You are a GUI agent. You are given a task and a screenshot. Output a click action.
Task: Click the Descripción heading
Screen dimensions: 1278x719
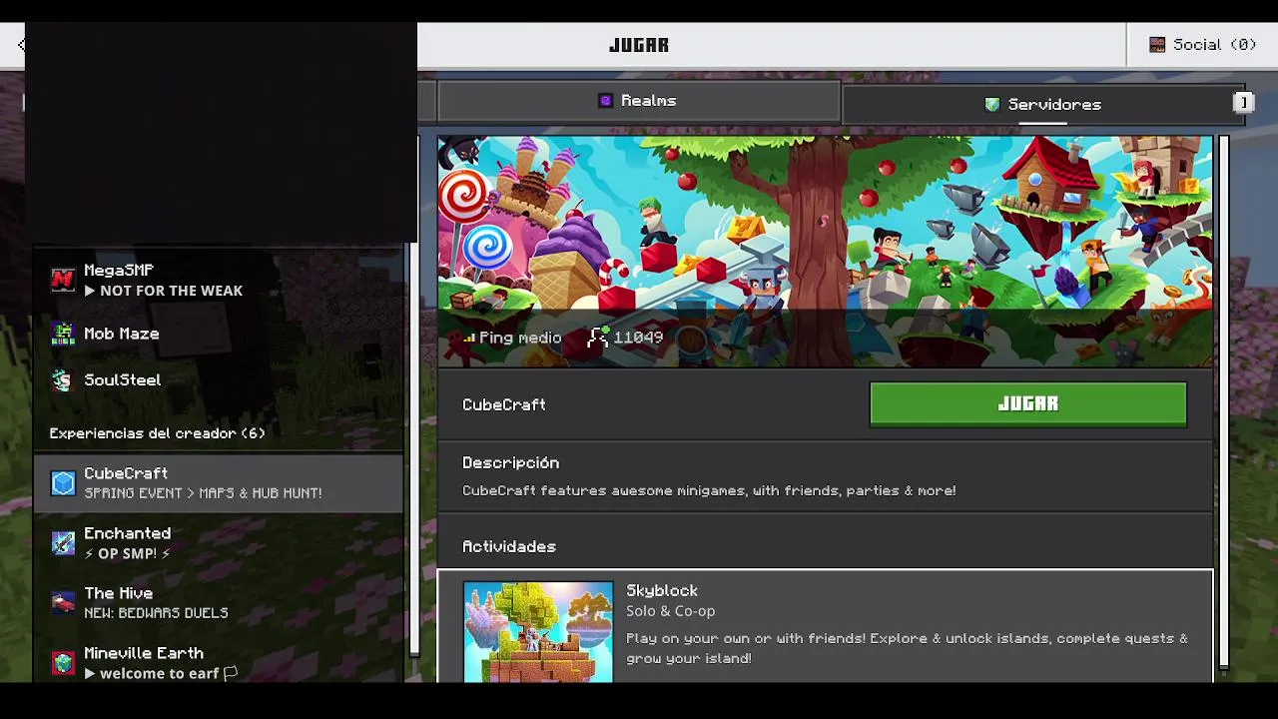(510, 463)
